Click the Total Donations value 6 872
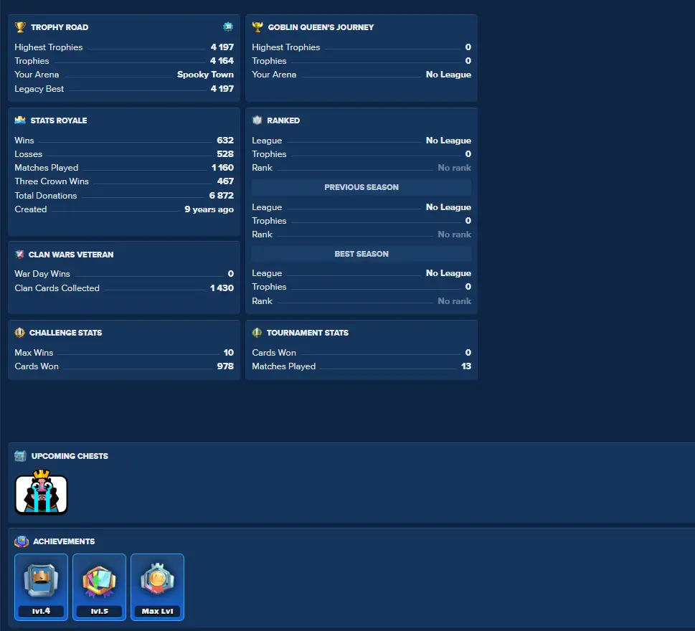The image size is (695, 631). 221,196
